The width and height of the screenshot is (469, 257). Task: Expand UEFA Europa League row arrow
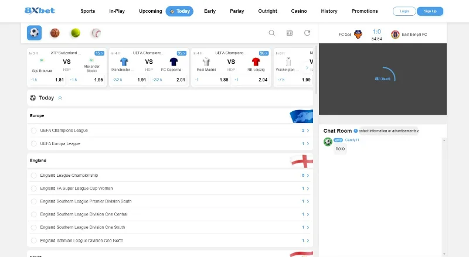pyautogui.click(x=308, y=144)
